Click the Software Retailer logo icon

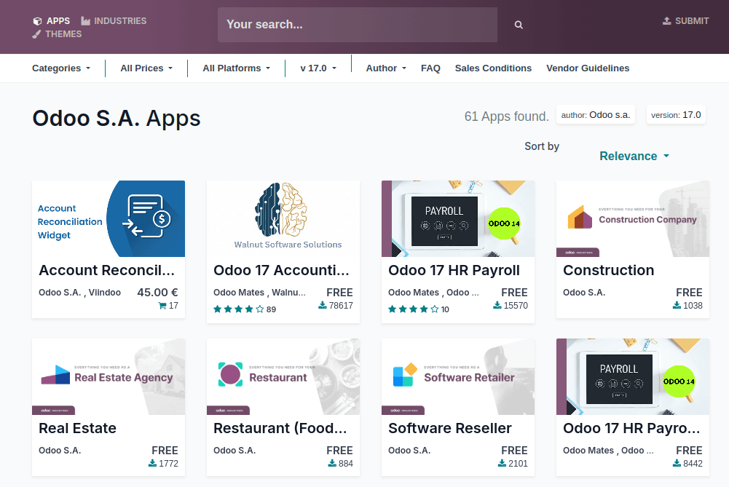[x=405, y=375]
